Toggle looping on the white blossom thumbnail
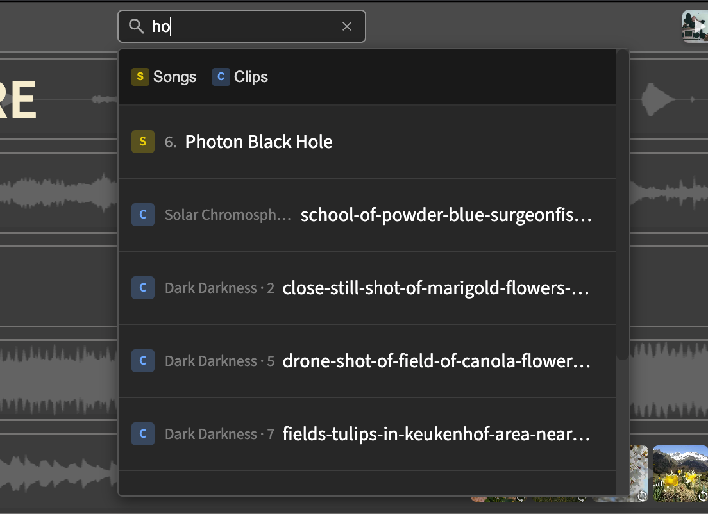 pos(642,496)
